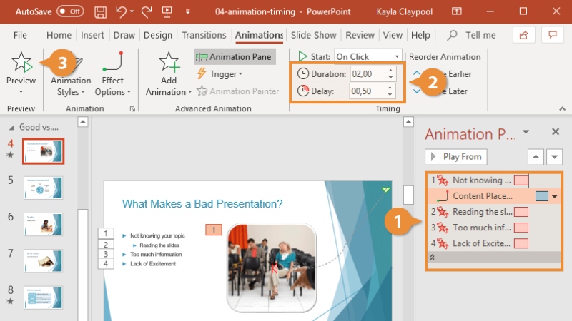Click the Duration value field
The height and width of the screenshot is (321, 572).
point(368,74)
